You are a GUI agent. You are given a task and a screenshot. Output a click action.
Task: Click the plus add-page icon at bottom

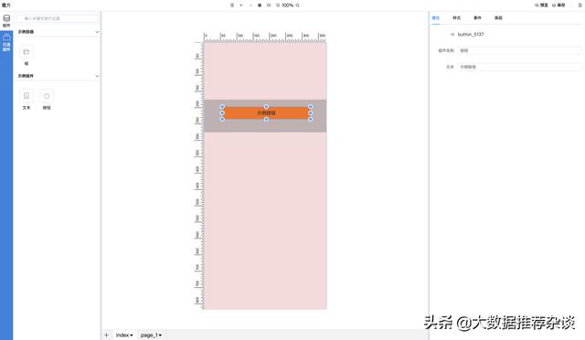pyautogui.click(x=106, y=335)
